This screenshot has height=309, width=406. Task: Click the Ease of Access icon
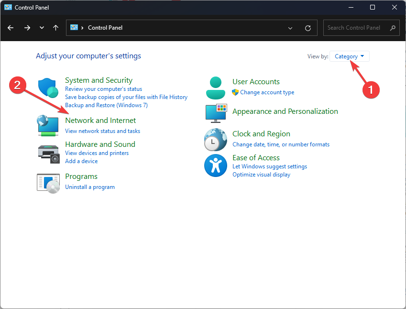[216, 166]
